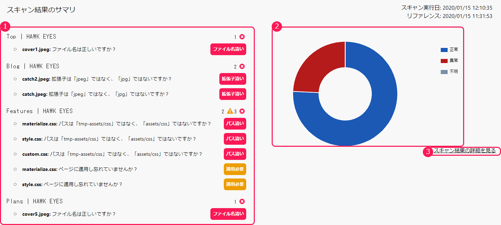Click the numbered badge 2 marker
Screen dimensions: 501x225
point(277,26)
